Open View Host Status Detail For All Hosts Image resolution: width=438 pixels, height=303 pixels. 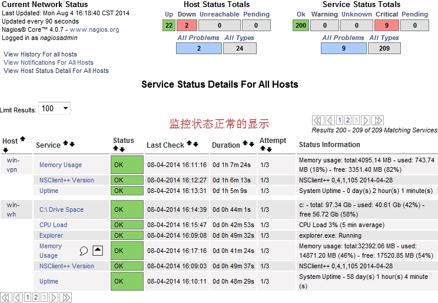pyautogui.click(x=56, y=71)
